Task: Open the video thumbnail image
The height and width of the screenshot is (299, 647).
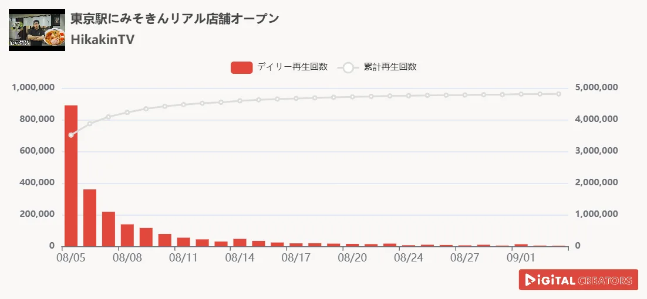Action: (x=37, y=30)
